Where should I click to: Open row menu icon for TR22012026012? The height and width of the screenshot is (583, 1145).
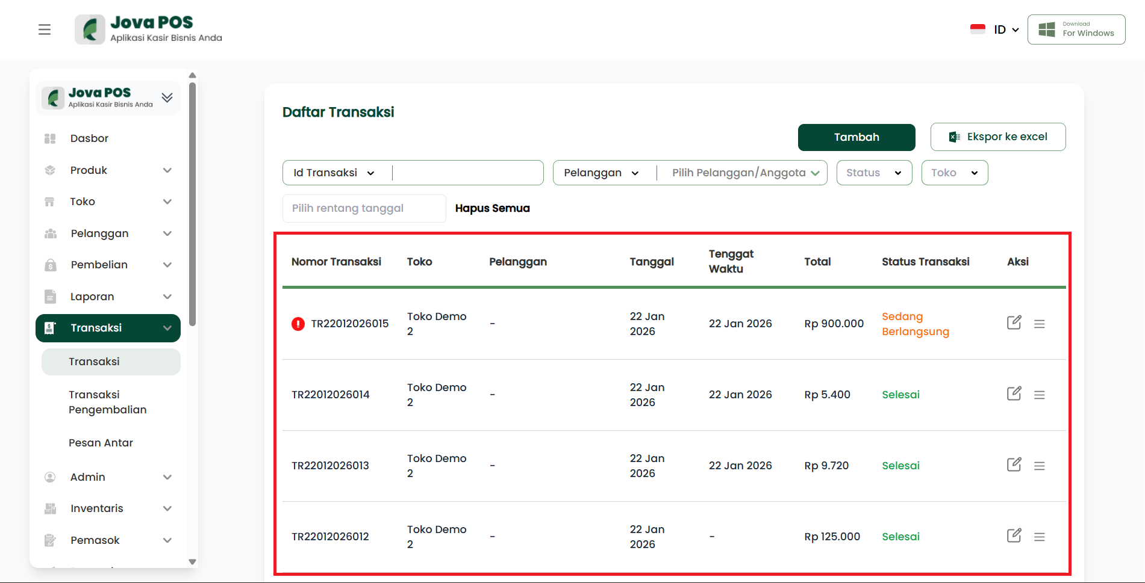(x=1039, y=537)
